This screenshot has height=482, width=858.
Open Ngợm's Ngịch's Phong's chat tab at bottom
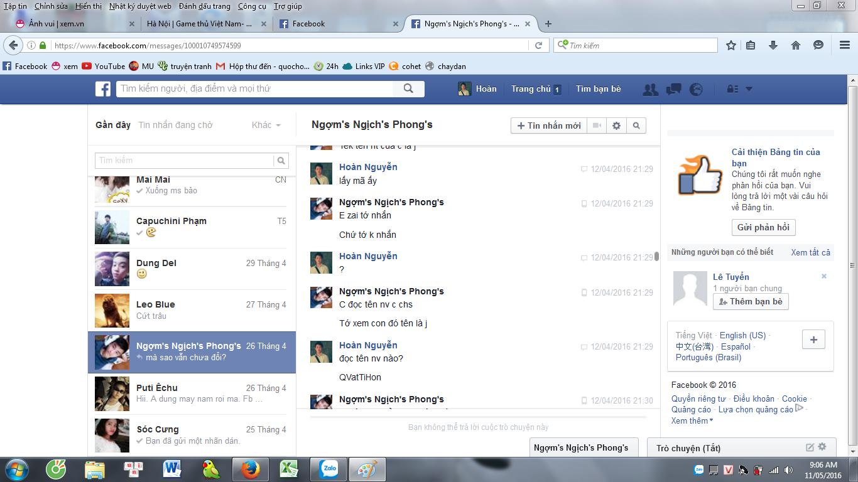click(x=584, y=447)
